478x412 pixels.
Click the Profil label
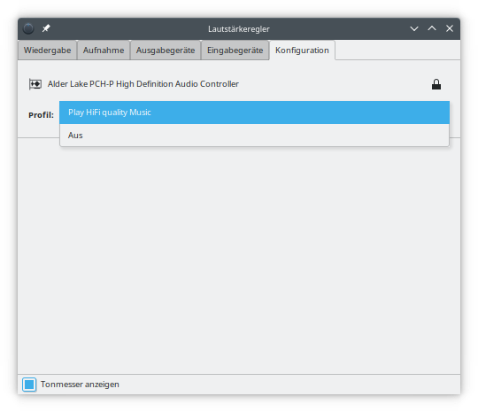point(41,115)
